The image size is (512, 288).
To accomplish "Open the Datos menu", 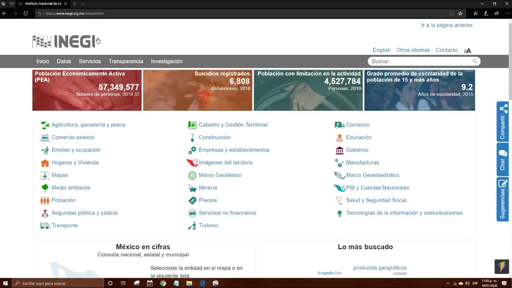I will point(64,61).
